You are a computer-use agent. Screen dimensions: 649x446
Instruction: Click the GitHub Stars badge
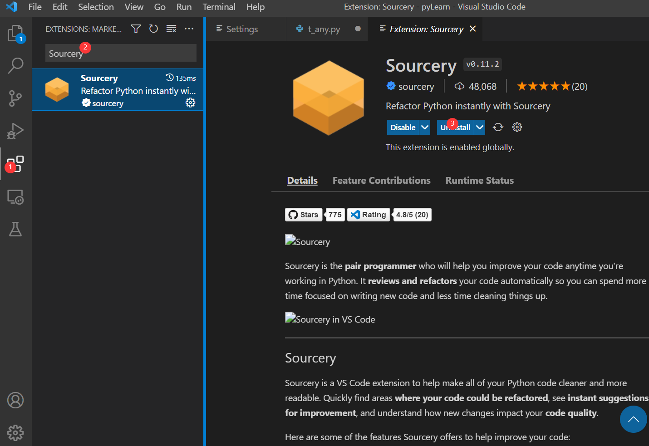(304, 215)
